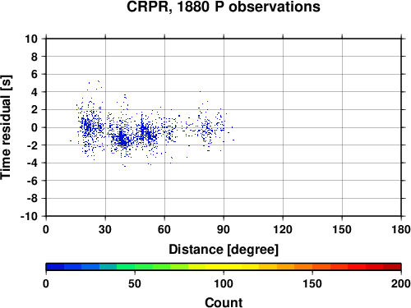Click the x-axis tick label 180
This screenshot has height=308, width=411.
pos(401,229)
